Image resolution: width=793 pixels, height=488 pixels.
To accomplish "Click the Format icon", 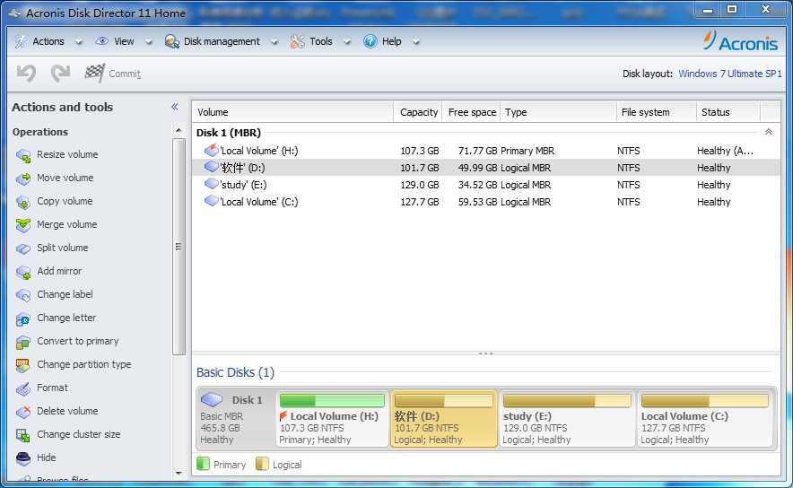I will 23,388.
